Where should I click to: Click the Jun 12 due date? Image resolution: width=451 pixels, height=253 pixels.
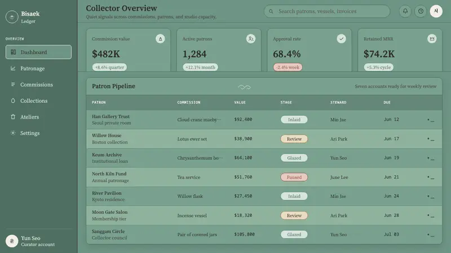click(x=391, y=119)
